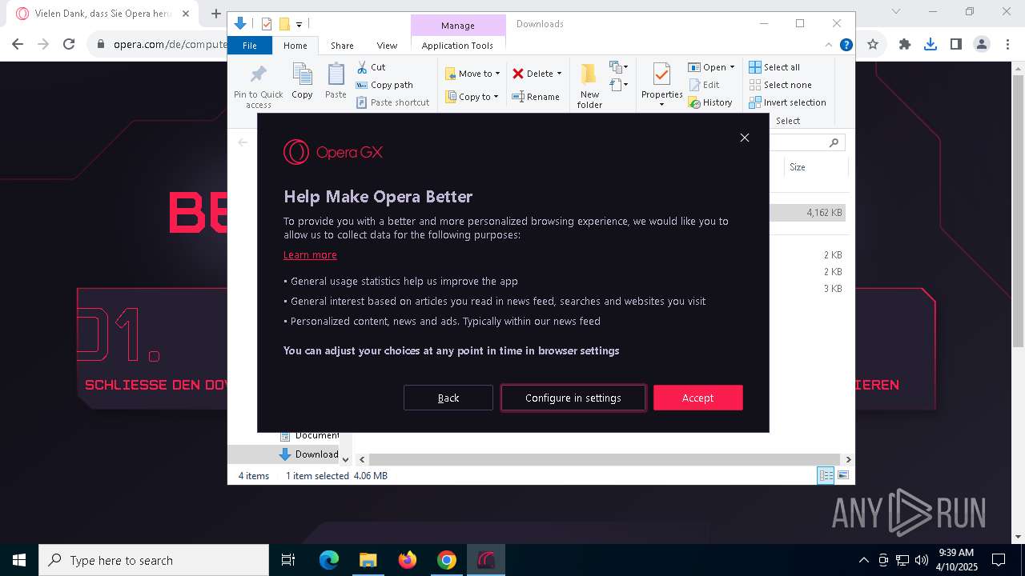Click the Properties icon

tap(661, 75)
